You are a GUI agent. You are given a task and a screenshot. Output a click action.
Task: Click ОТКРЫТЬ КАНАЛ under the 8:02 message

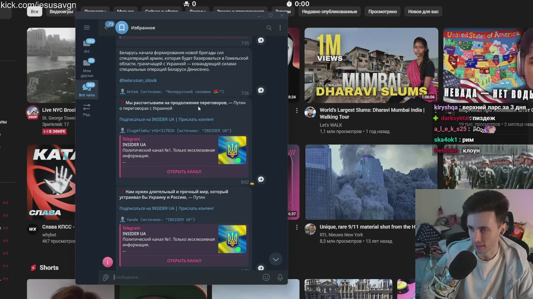[x=184, y=172]
